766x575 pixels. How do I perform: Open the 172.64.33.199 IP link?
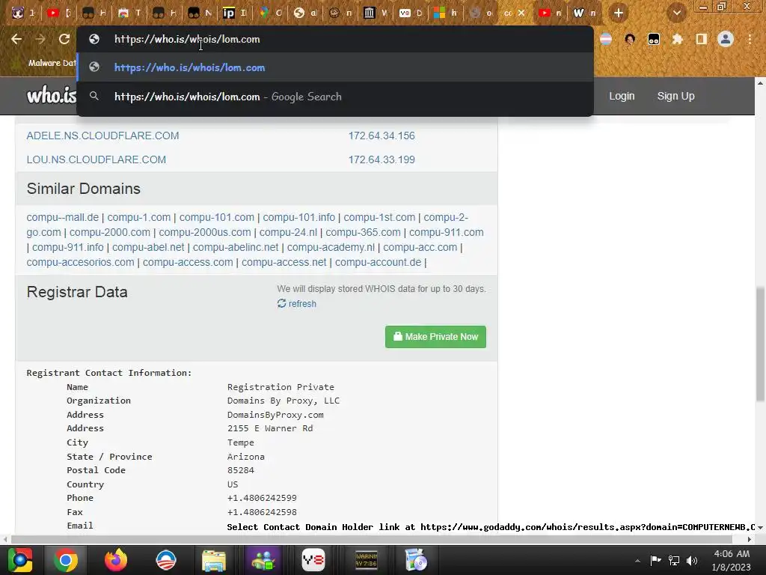(x=382, y=159)
